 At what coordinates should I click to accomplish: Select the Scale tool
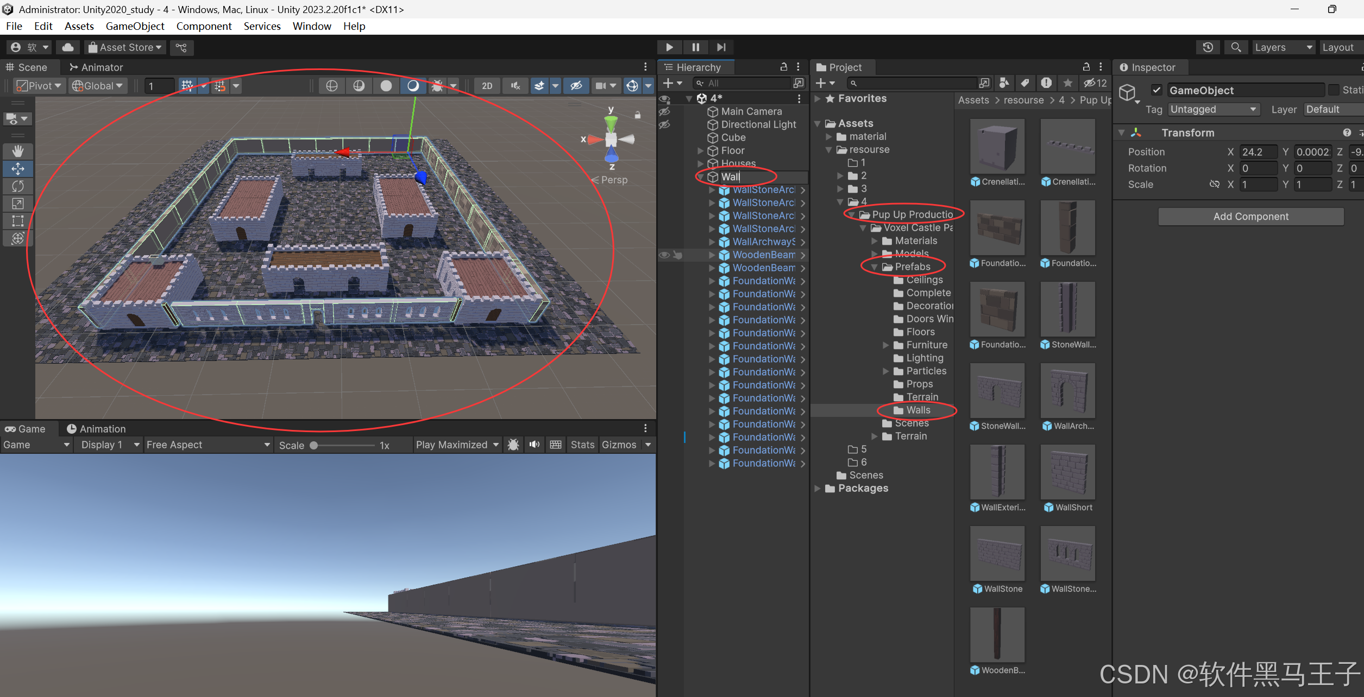coord(18,204)
